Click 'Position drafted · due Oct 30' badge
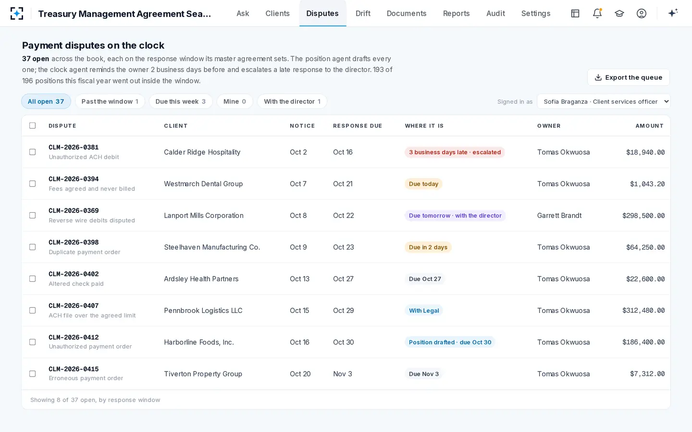Image resolution: width=692 pixels, height=432 pixels. 450,342
